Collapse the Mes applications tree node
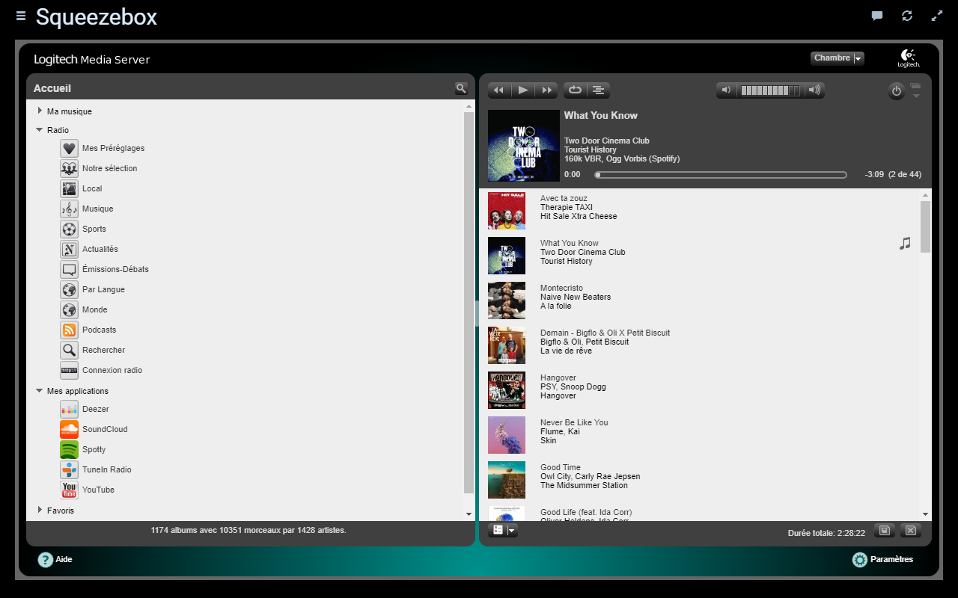The width and height of the screenshot is (958, 598). 40,390
